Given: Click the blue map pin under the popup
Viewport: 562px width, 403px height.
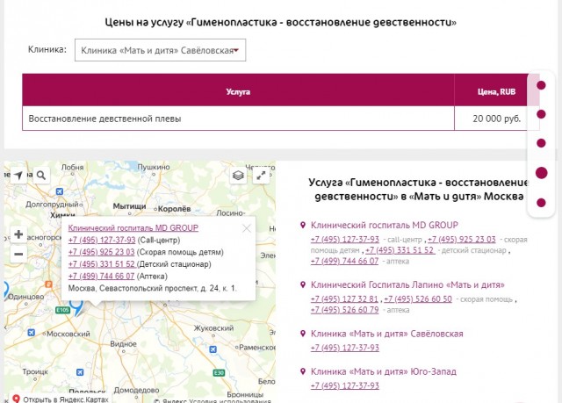Looking at the screenshot, I should [76, 306].
